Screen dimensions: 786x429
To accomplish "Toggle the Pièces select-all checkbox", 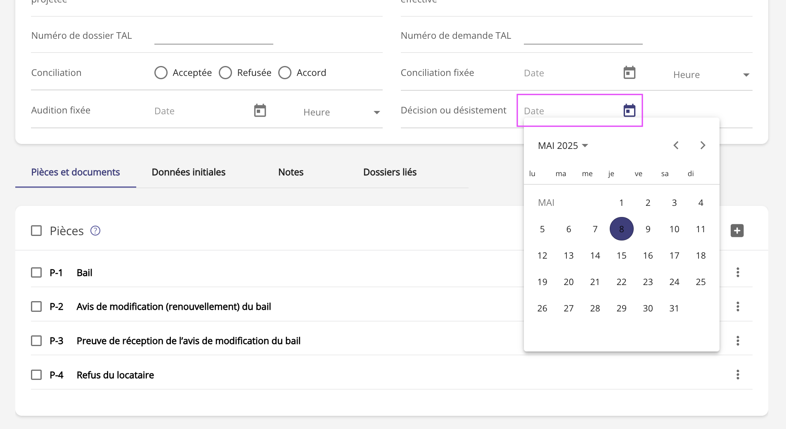I will (x=36, y=231).
